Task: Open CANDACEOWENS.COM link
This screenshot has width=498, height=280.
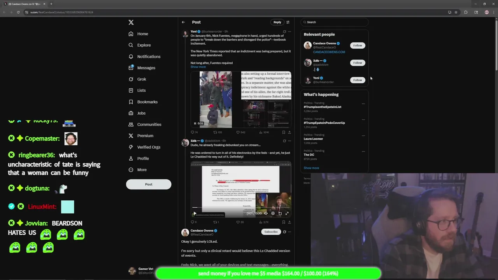Action: click(x=329, y=52)
